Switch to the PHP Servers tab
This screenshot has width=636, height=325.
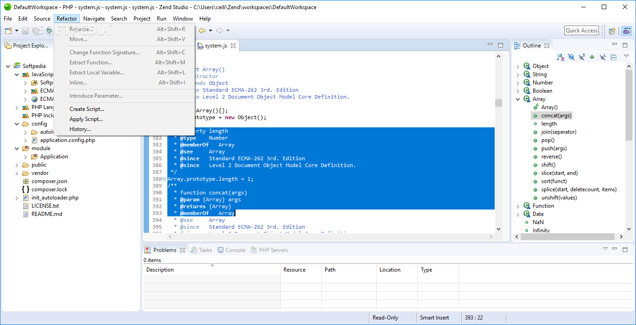pyautogui.click(x=269, y=250)
